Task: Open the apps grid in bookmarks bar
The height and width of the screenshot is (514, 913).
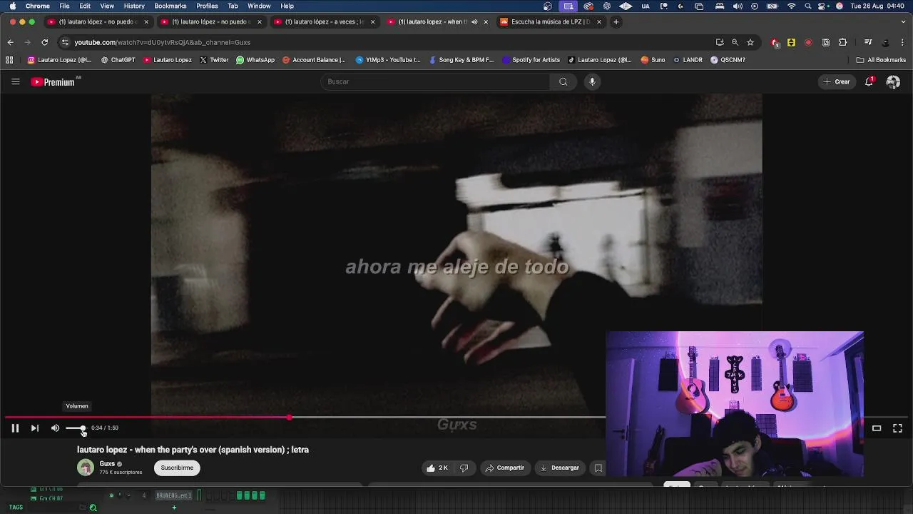Action: tap(10, 60)
